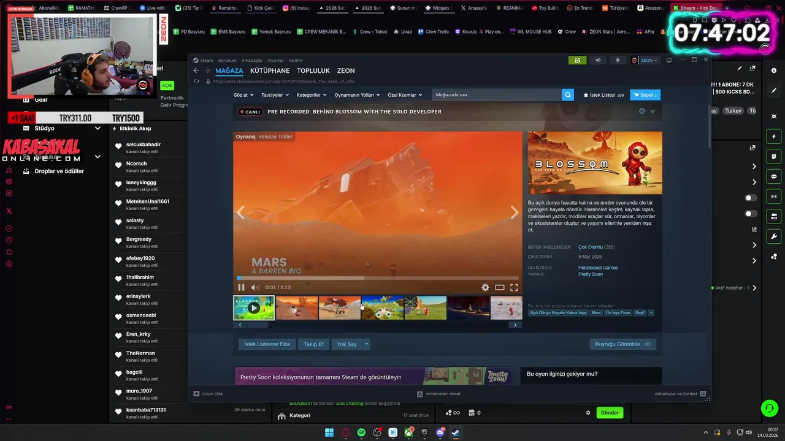Click the trailer video progress bar

pos(377,278)
